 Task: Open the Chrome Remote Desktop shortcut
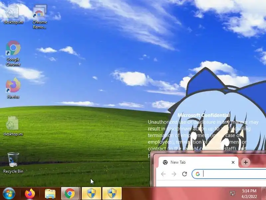[40, 17]
